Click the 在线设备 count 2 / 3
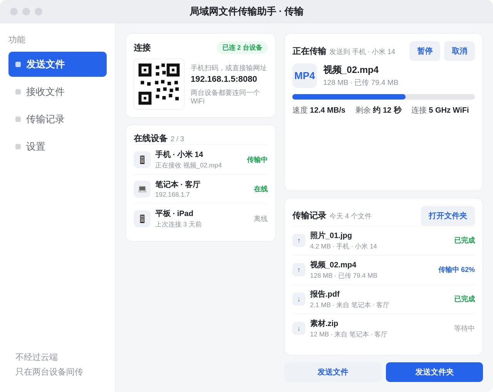Screen dimensions: 493x392 tap(177, 139)
